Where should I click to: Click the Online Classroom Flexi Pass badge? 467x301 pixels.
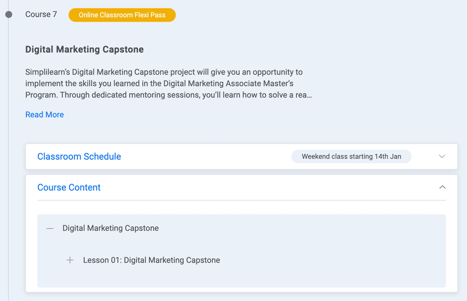(122, 15)
